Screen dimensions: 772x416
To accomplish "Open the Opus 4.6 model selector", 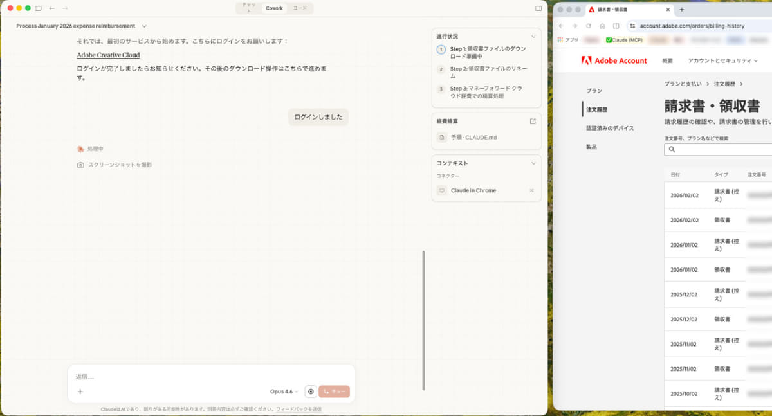I will tap(283, 391).
